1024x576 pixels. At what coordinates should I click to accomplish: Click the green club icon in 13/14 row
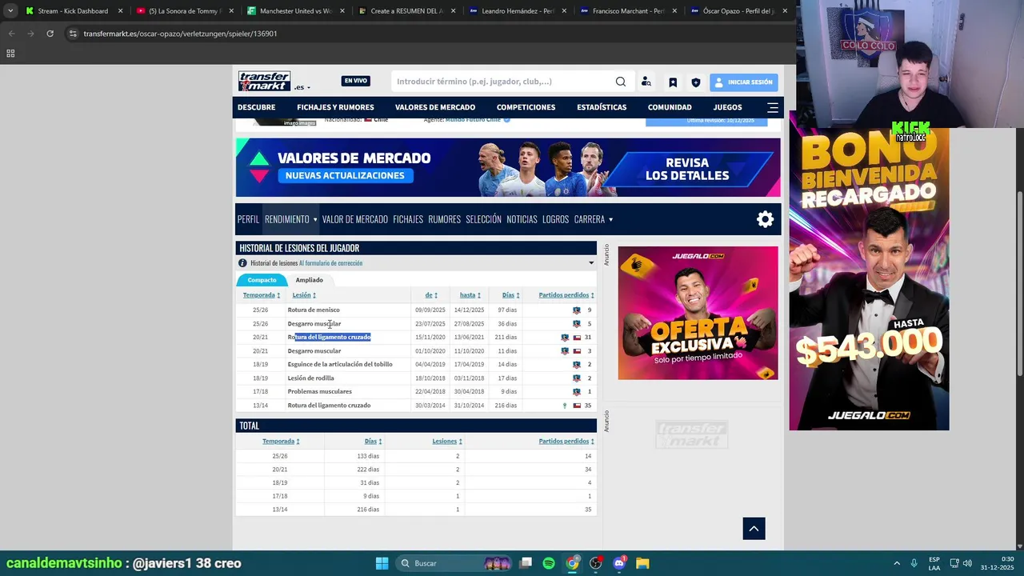[565, 406]
